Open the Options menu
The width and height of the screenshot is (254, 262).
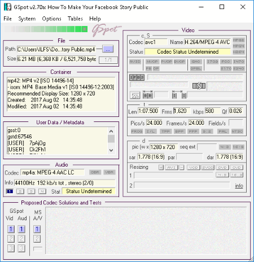click(x=51, y=19)
